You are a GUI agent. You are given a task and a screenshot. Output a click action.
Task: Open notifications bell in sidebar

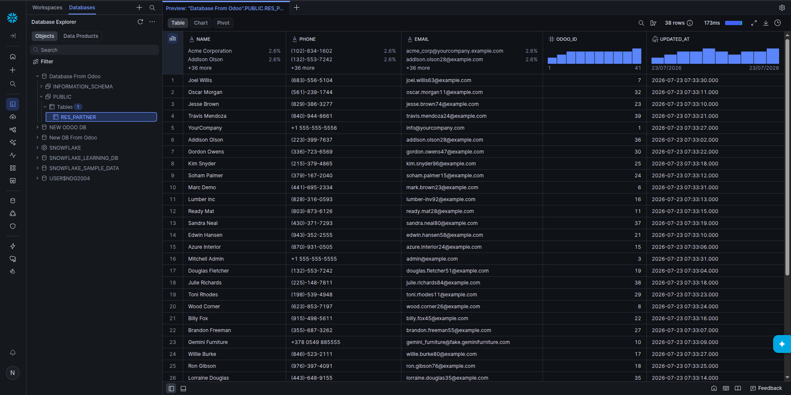[13, 352]
